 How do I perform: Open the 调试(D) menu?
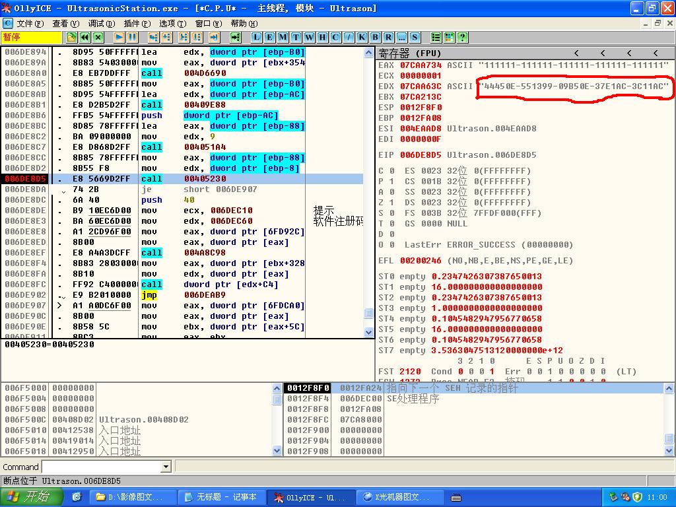click(101, 24)
